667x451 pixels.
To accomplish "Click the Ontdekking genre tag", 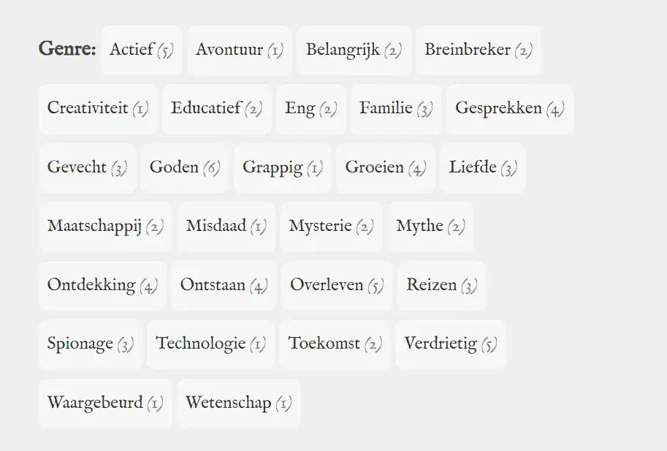I will [102, 285].
